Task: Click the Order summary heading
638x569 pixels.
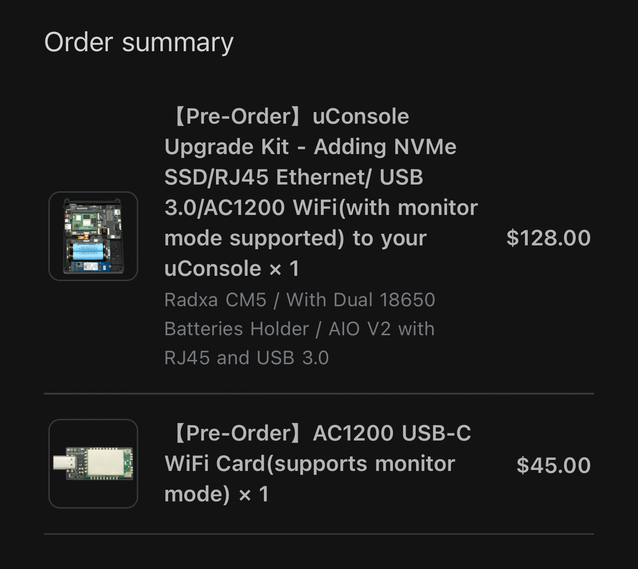Action: coord(139,42)
